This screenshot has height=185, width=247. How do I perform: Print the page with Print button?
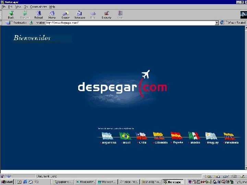coord(93,15)
